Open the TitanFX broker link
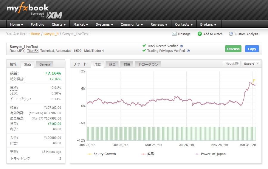Image resolution: width=268 pixels, height=169 pixels. (33, 51)
